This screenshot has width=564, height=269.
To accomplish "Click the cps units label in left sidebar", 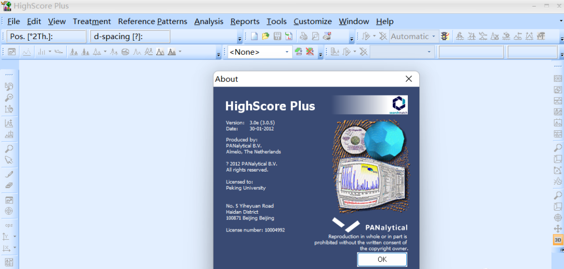I will pyautogui.click(x=9, y=225).
